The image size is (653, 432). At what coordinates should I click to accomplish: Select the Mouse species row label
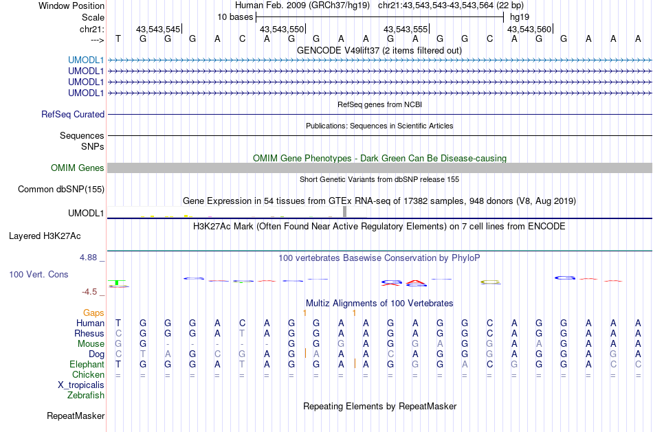[91, 344]
